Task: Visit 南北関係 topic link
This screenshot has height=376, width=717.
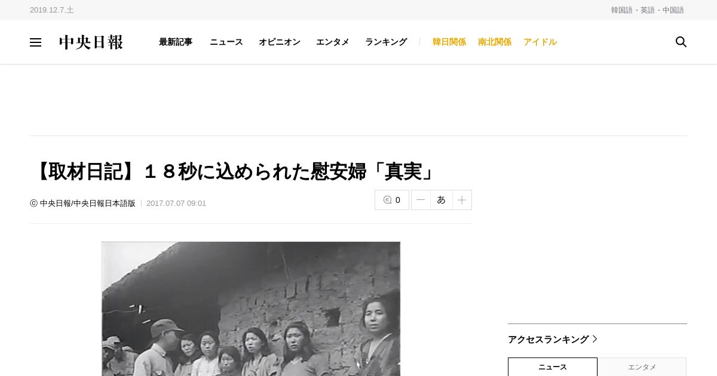Action: click(x=495, y=42)
